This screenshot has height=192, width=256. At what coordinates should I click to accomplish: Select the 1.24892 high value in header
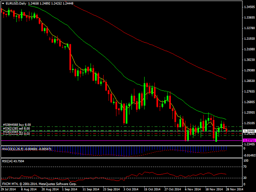tap(45, 3)
